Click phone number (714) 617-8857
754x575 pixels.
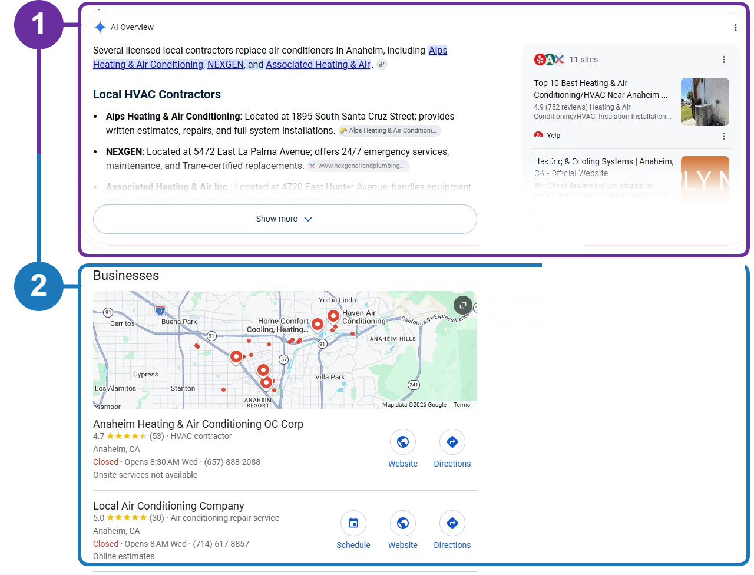tap(221, 544)
